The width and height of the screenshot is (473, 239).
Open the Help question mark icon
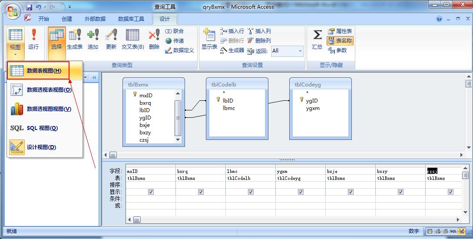[439, 19]
